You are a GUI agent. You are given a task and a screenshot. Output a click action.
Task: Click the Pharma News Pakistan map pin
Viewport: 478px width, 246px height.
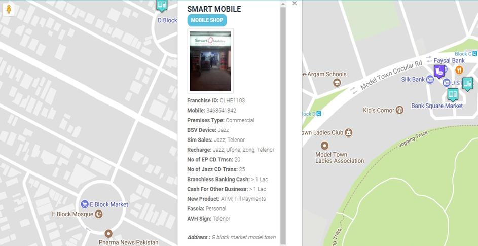(108, 234)
